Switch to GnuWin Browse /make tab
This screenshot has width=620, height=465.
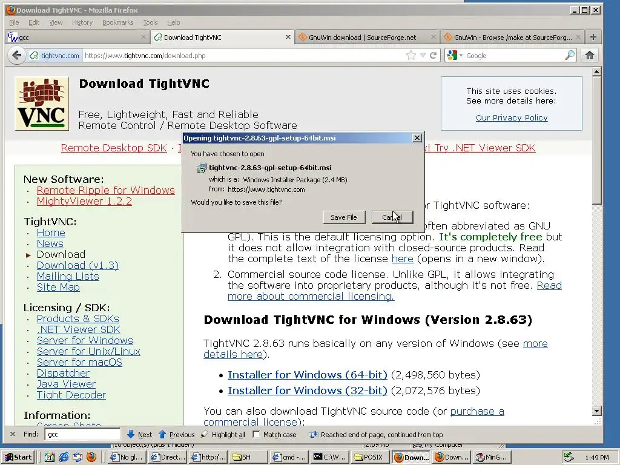pyautogui.click(x=512, y=37)
